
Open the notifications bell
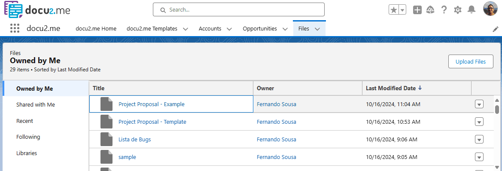click(471, 10)
